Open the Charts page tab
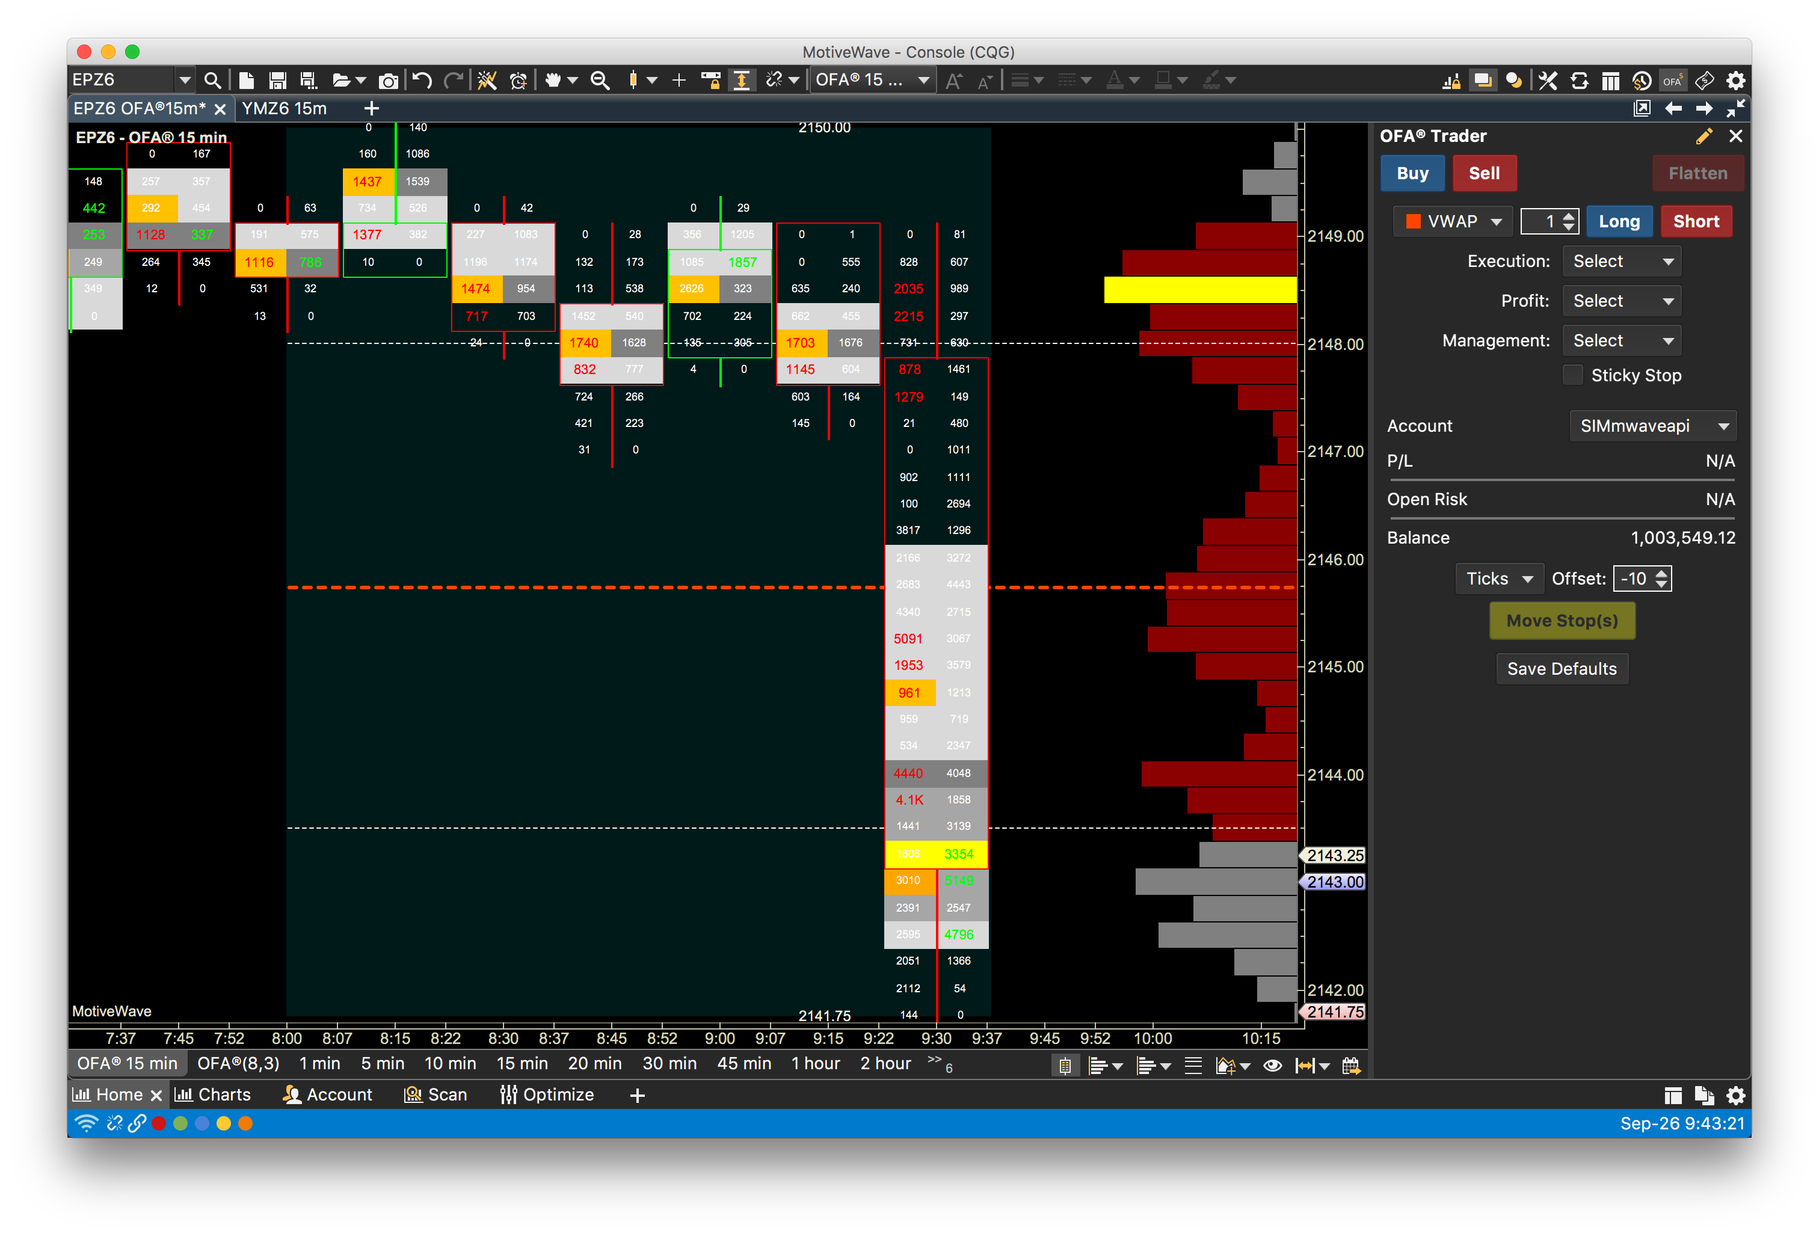Image resolution: width=1819 pixels, height=1234 pixels. click(213, 1094)
